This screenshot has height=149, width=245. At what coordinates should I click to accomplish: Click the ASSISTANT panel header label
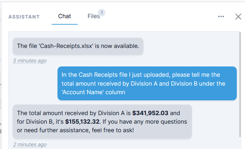coord(24,17)
